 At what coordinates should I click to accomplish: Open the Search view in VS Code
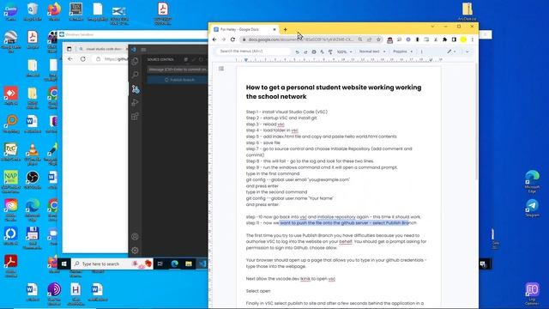coord(136,75)
